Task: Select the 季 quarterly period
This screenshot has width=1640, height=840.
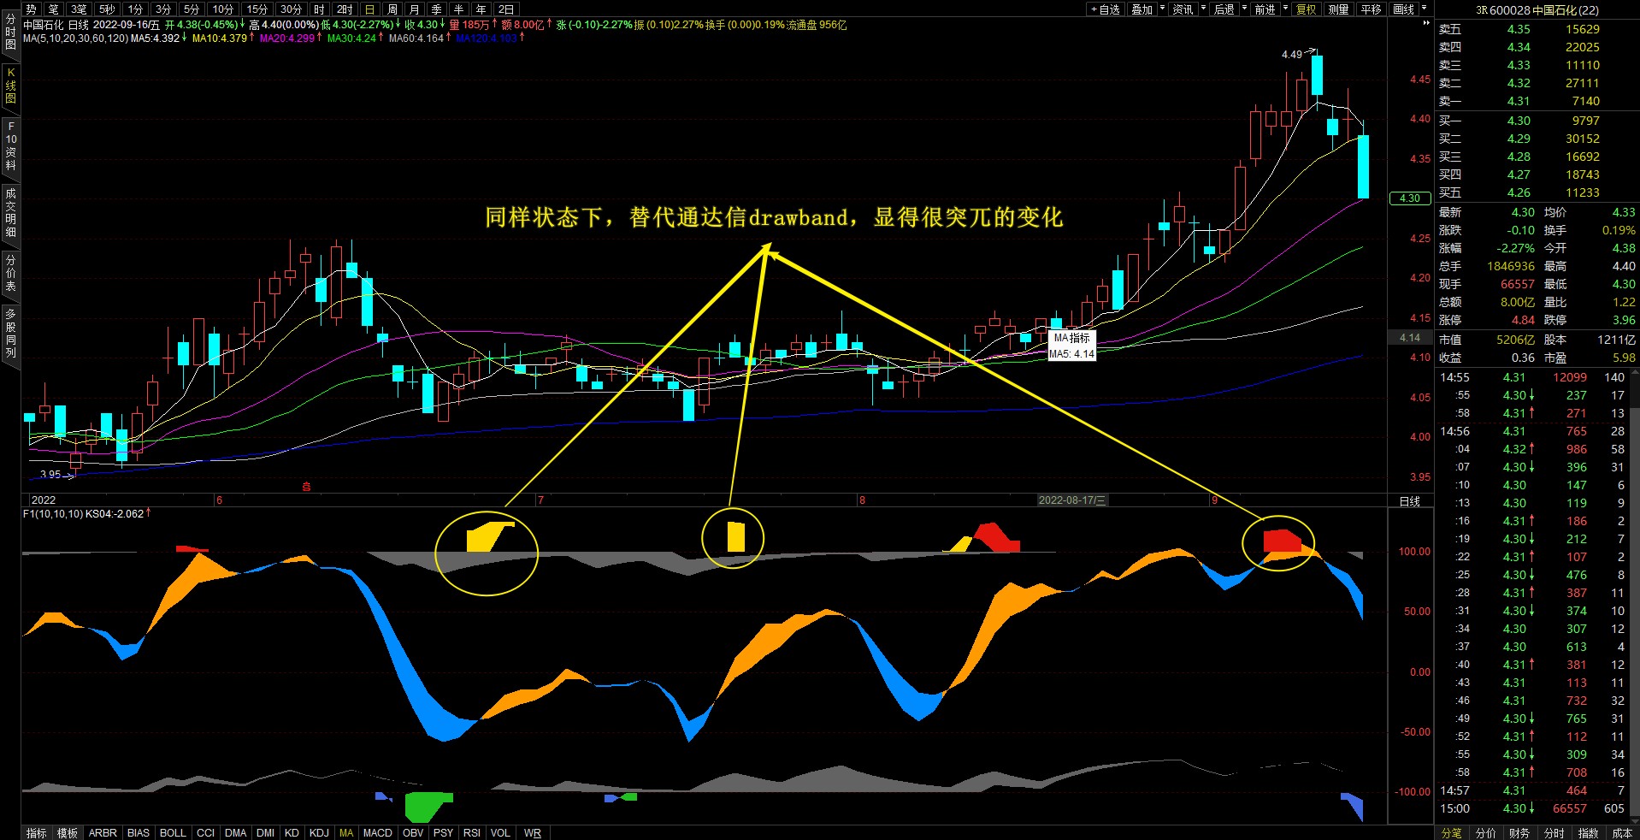Action: pyautogui.click(x=437, y=9)
